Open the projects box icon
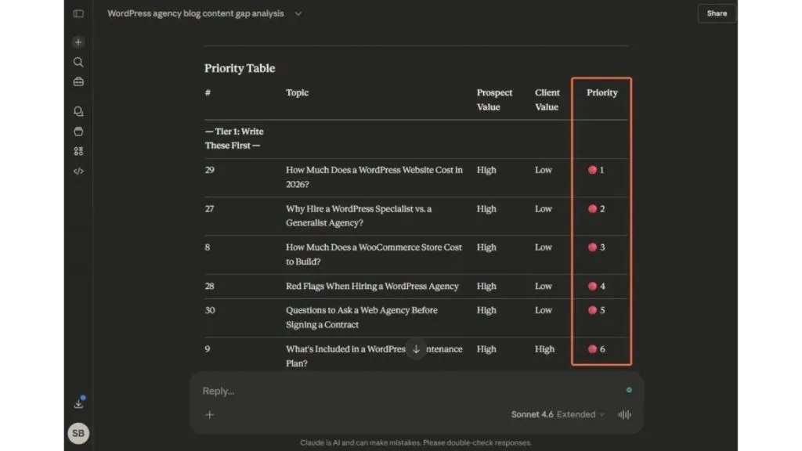The height and width of the screenshot is (451, 802). [x=78, y=132]
